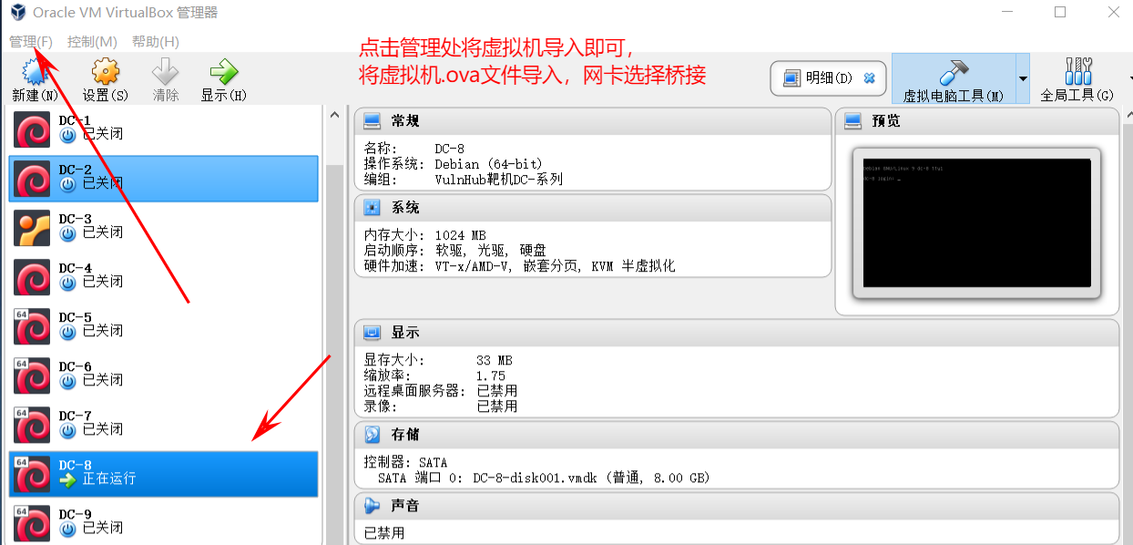Click the scroll-up arrow of VM list
The height and width of the screenshot is (545, 1133).
coord(334,115)
